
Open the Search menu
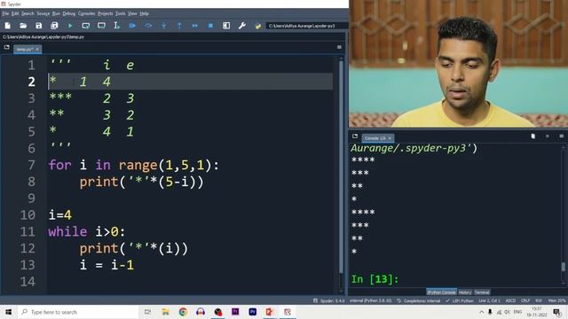click(28, 13)
